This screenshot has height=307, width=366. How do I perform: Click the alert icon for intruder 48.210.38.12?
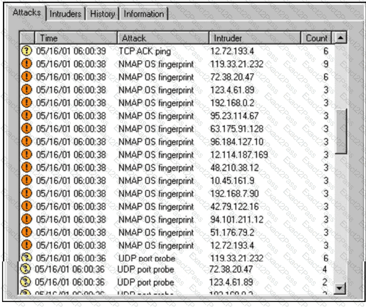(x=26, y=168)
